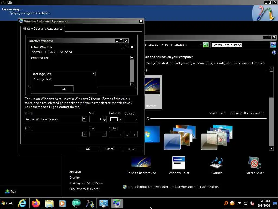Screen dimensions: 278x209
Task: Open the magnifier icon in the system tray
Action: (x=226, y=203)
